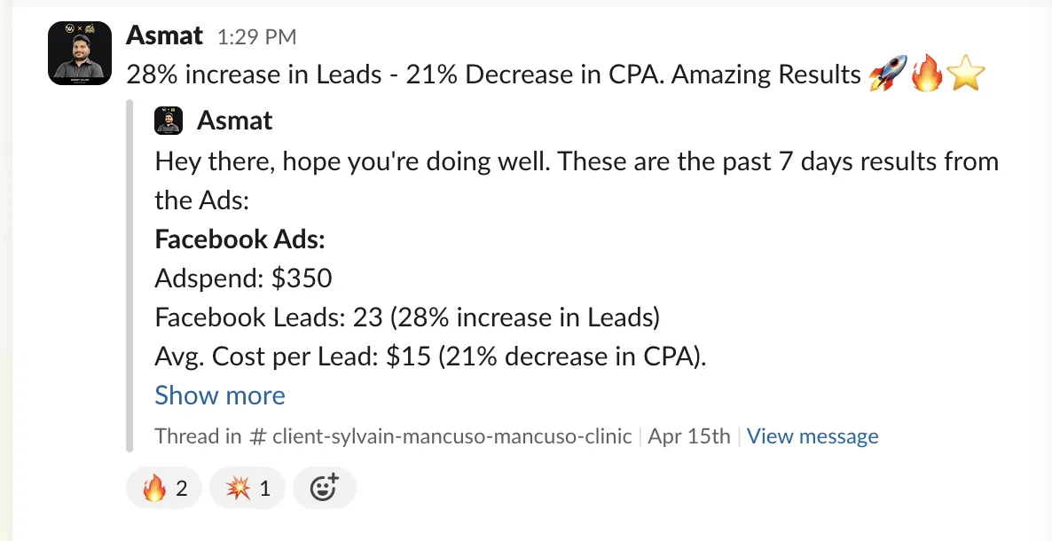Open the 1:29 PM timestamp permalink
The height and width of the screenshot is (541, 1052).
pyautogui.click(x=256, y=37)
